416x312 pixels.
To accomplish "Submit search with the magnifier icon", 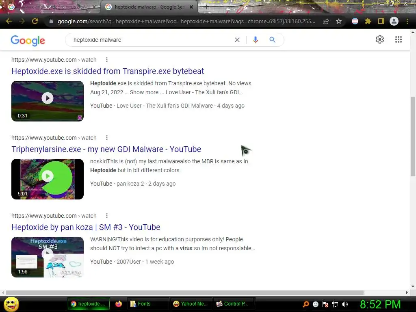I will [272, 40].
